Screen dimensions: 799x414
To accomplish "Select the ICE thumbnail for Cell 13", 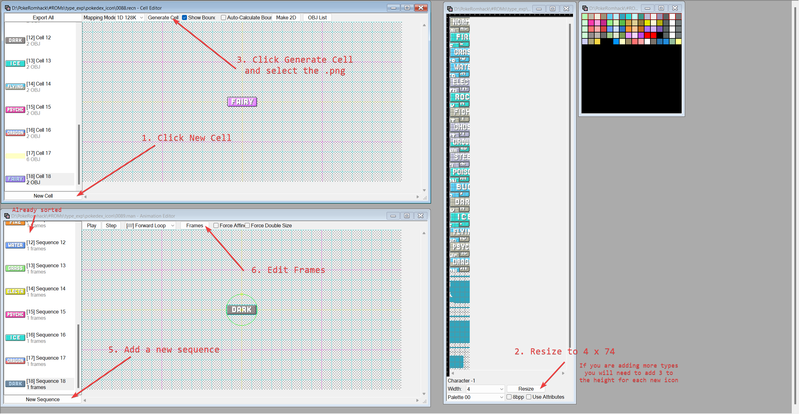I will tap(15, 64).
